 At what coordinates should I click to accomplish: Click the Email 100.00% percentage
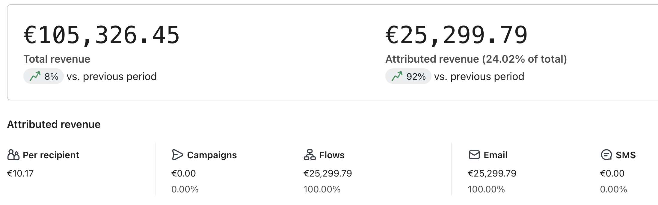click(x=486, y=189)
